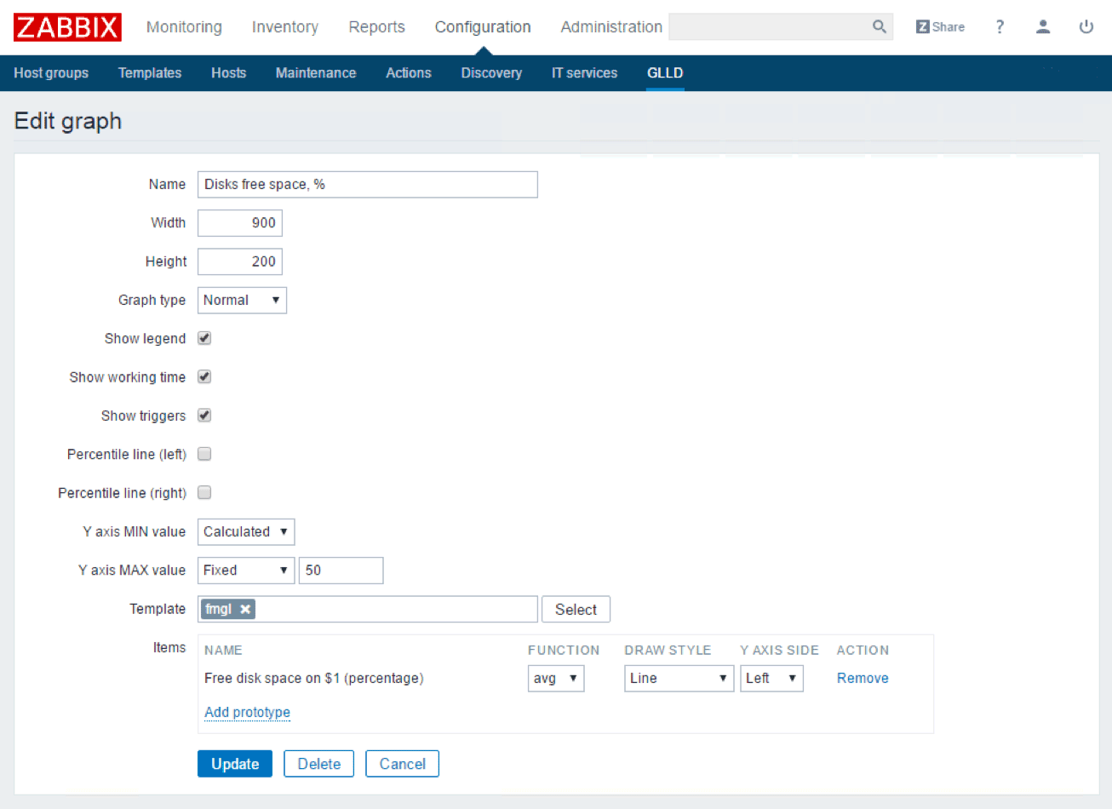The height and width of the screenshot is (809, 1112).
Task: Click the Cancel button
Action: pos(403,764)
